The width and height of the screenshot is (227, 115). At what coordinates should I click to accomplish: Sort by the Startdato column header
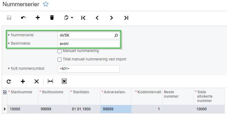click(x=85, y=96)
